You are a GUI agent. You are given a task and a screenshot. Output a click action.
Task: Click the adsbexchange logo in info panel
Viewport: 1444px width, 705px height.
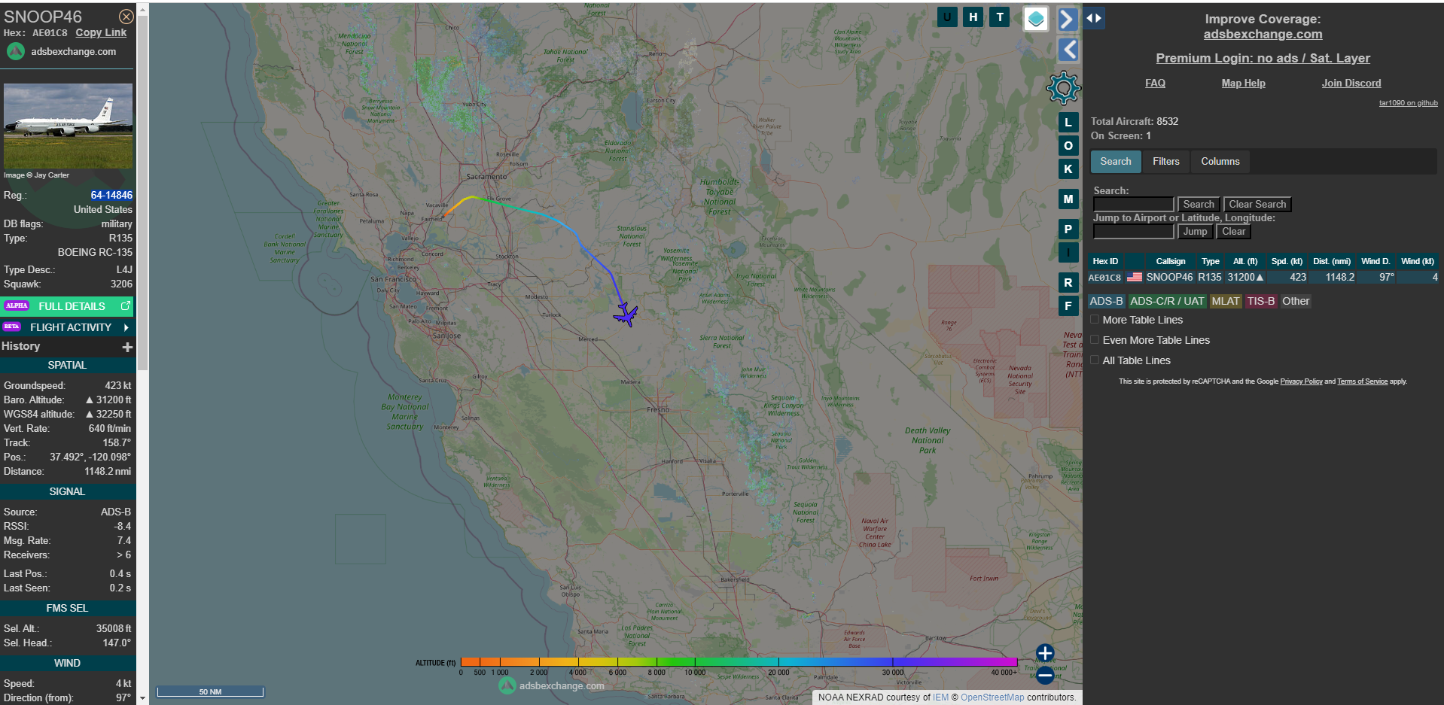click(x=16, y=51)
